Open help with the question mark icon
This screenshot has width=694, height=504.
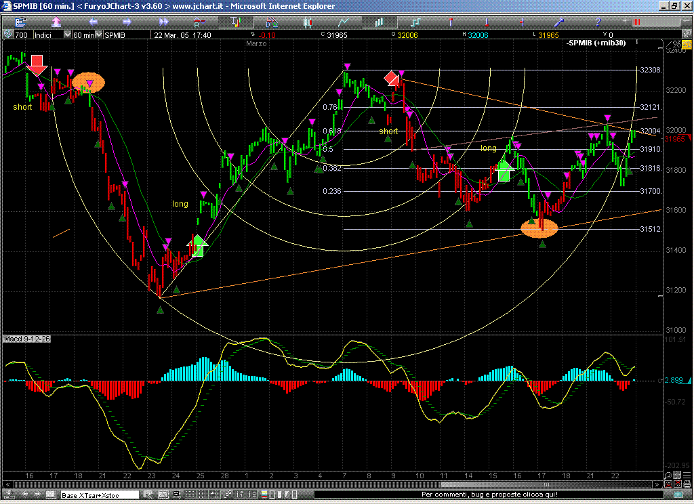pyautogui.click(x=598, y=22)
